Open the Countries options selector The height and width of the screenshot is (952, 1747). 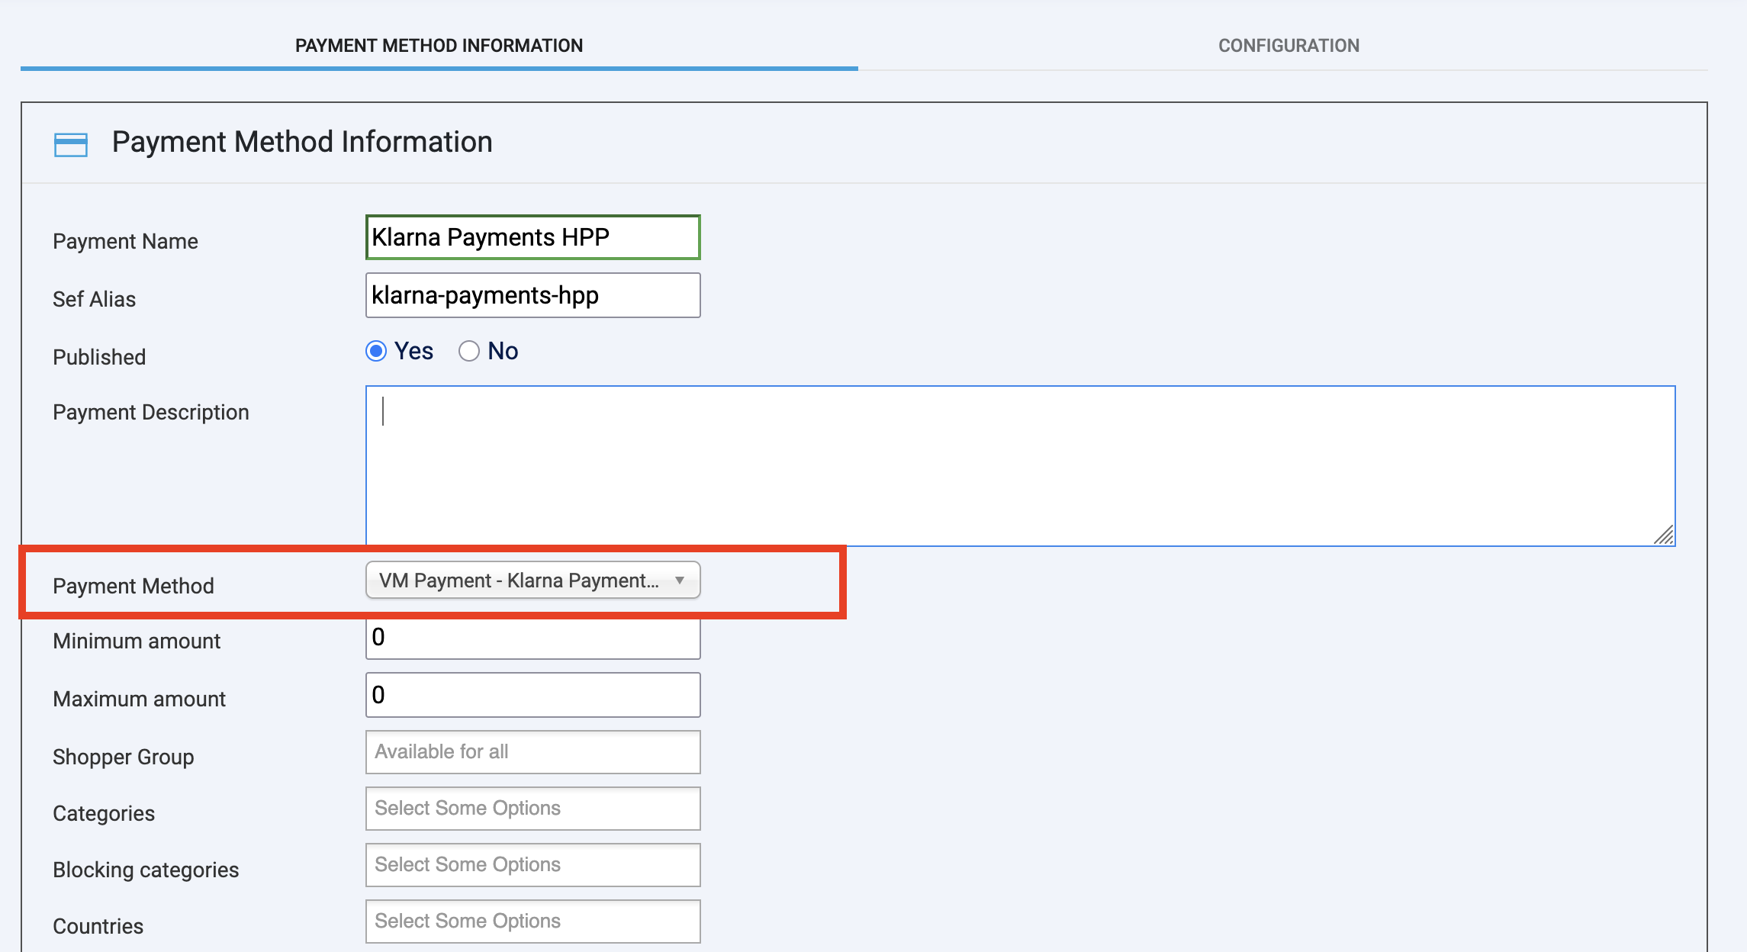point(532,921)
